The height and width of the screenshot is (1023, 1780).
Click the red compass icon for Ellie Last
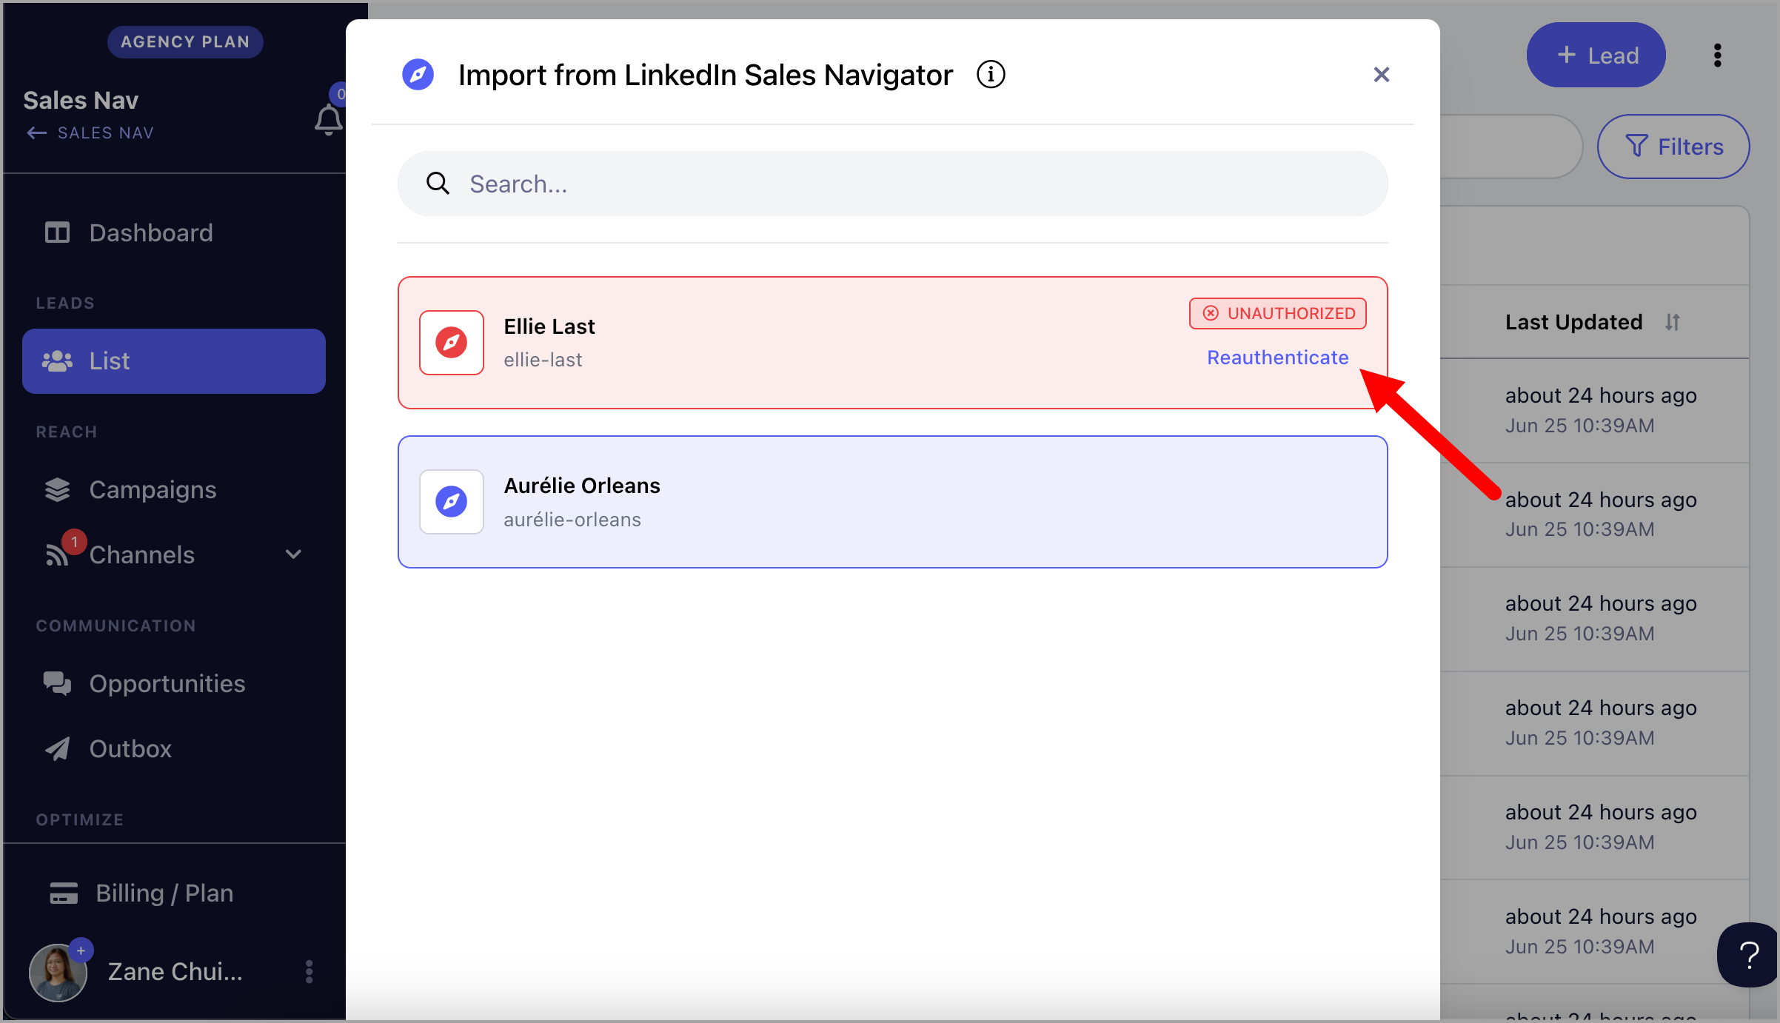(x=452, y=343)
